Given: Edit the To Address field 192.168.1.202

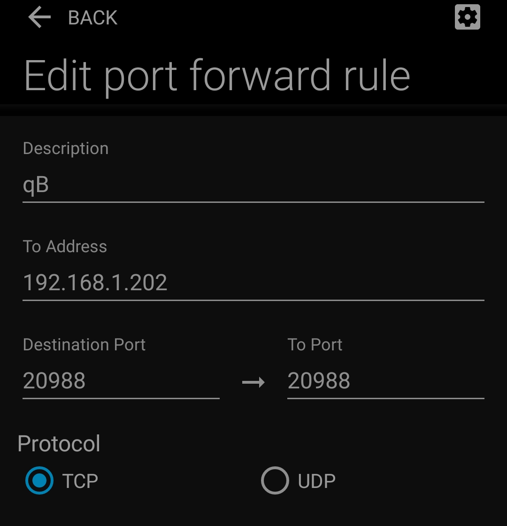Looking at the screenshot, I should (253, 283).
